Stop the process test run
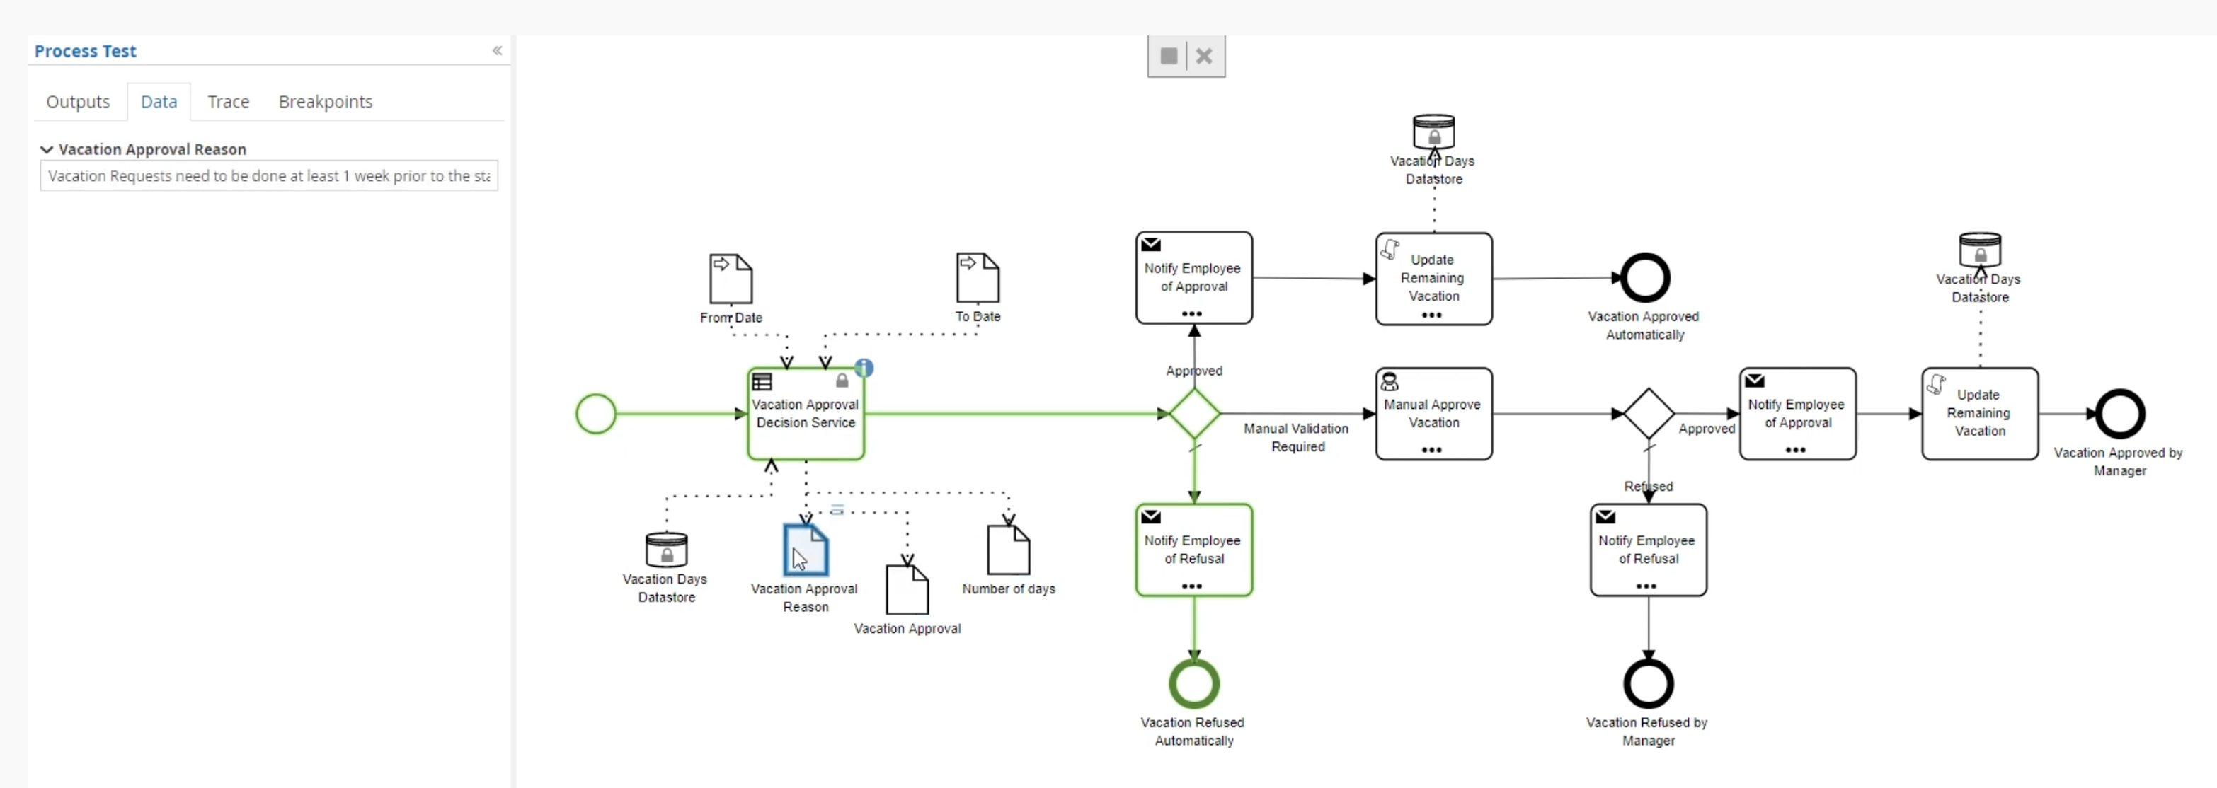Screen dimensions: 2217x788 1168,57
